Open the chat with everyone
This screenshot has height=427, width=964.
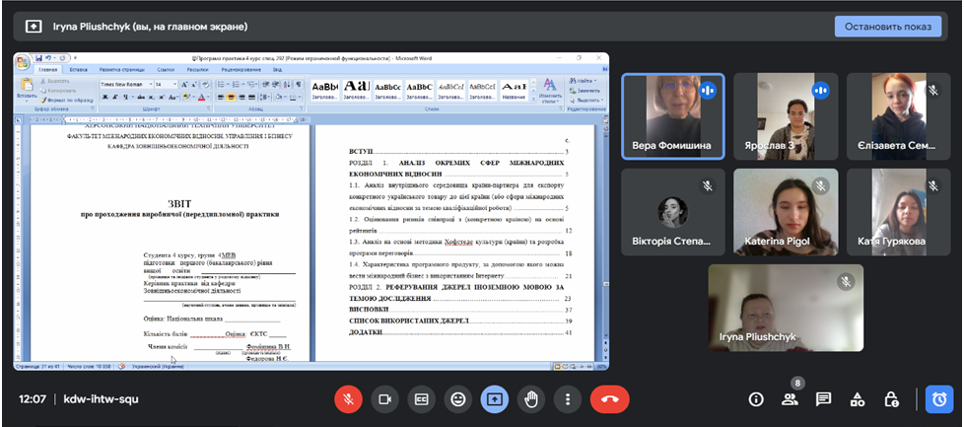click(x=823, y=399)
